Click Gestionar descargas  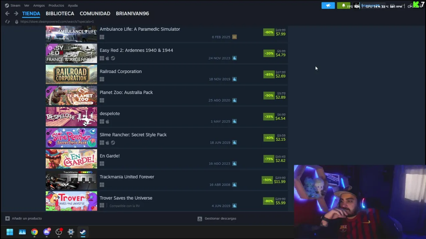click(x=220, y=218)
